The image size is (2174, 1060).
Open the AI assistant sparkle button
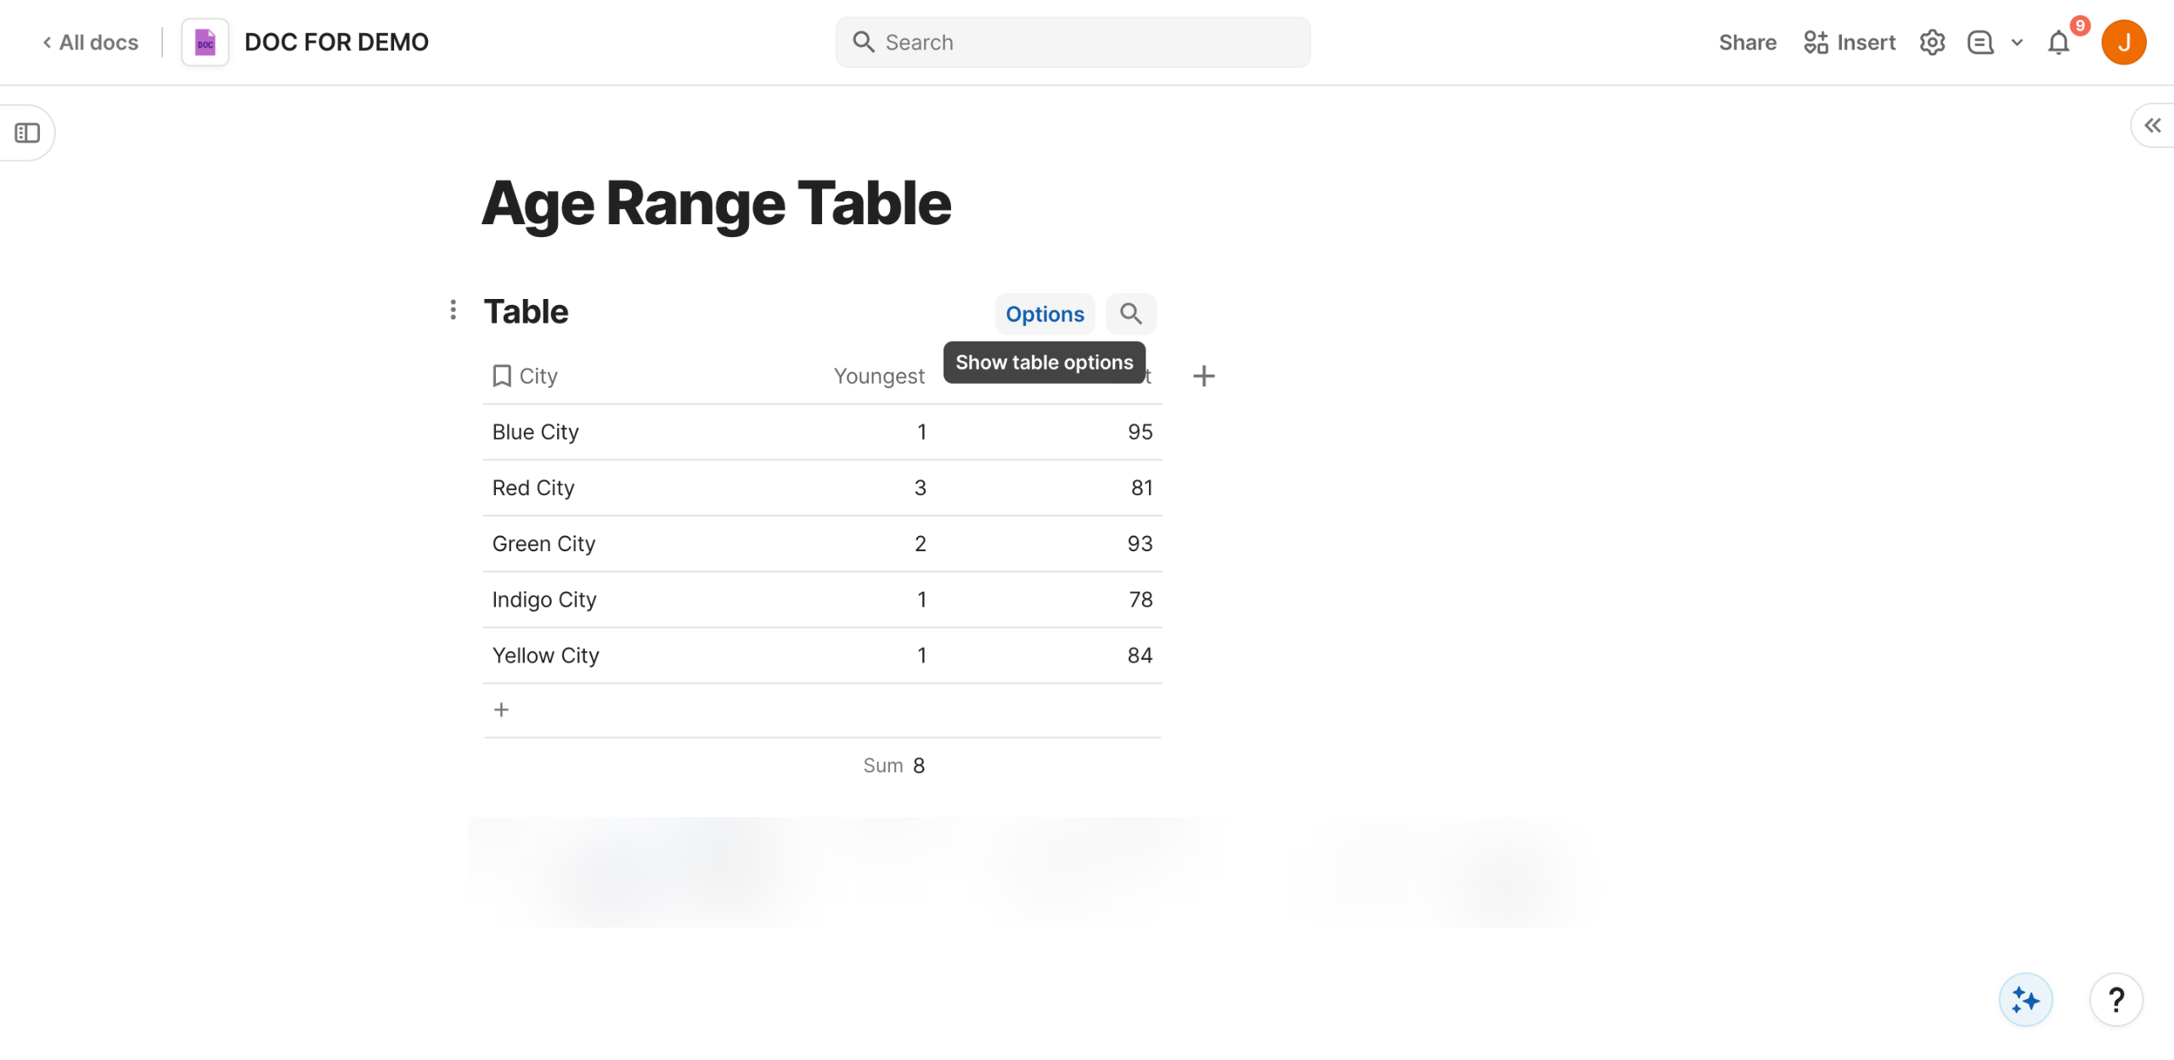(x=2025, y=1000)
